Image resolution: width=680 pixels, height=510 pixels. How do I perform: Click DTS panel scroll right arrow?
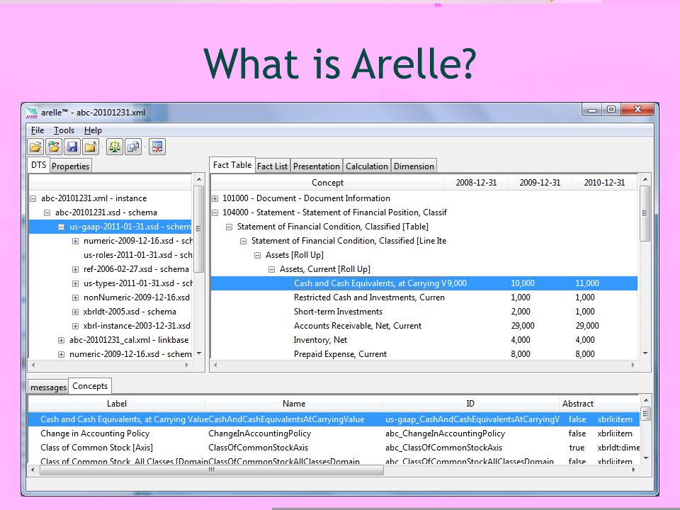(x=187, y=365)
